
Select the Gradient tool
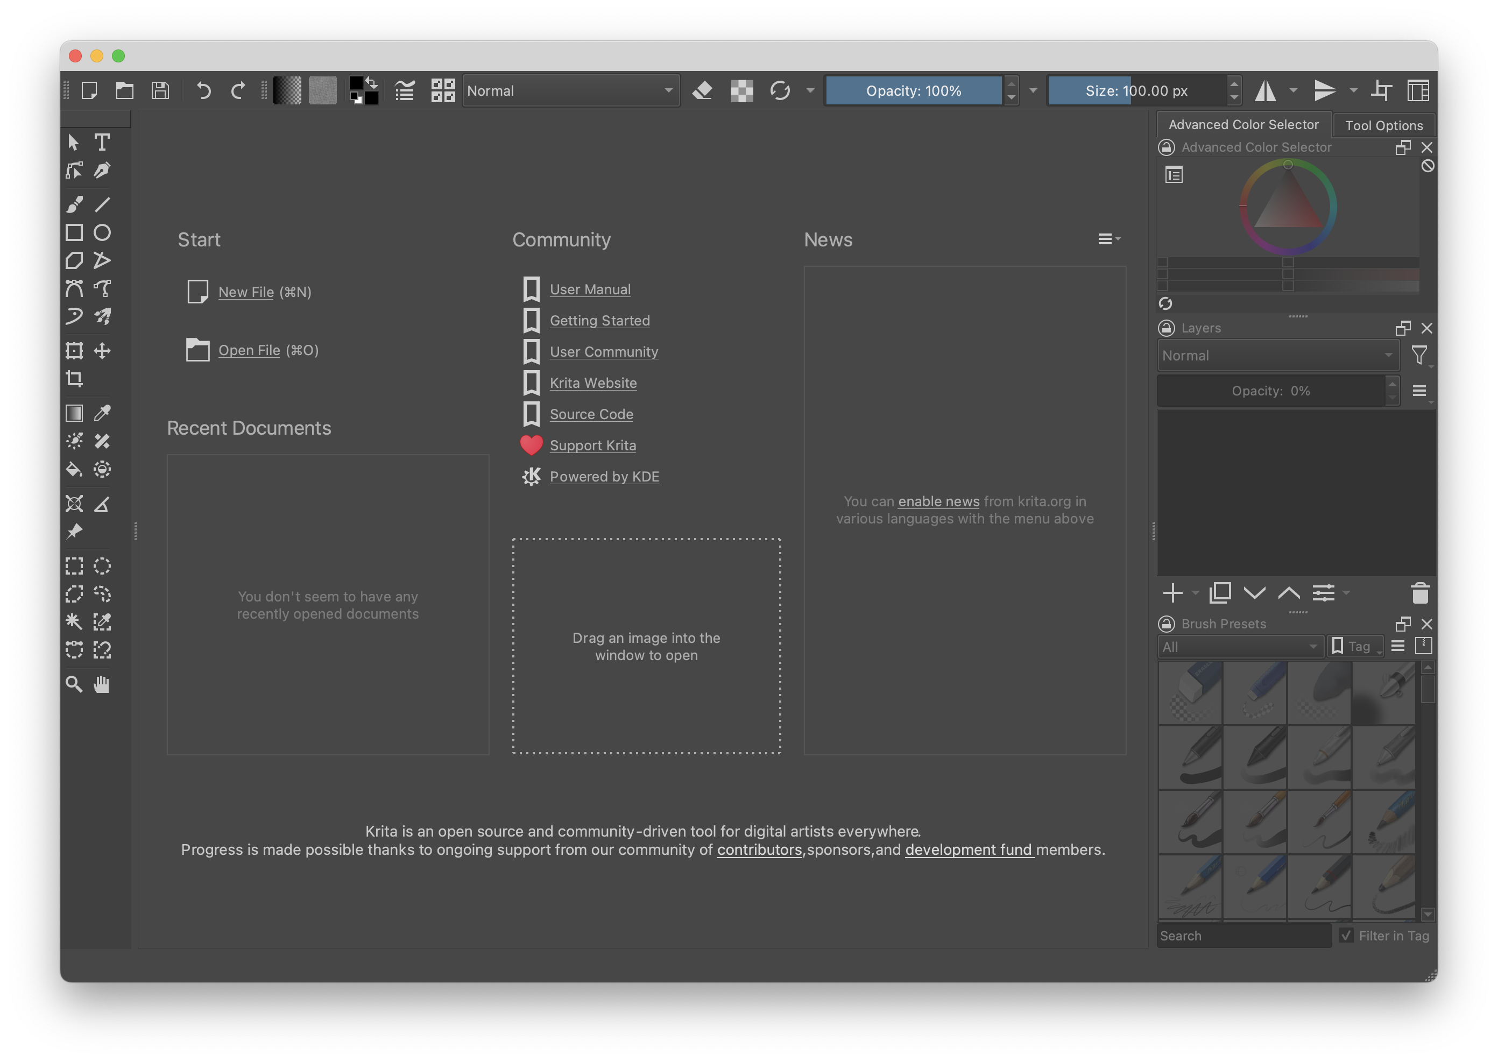tap(74, 413)
